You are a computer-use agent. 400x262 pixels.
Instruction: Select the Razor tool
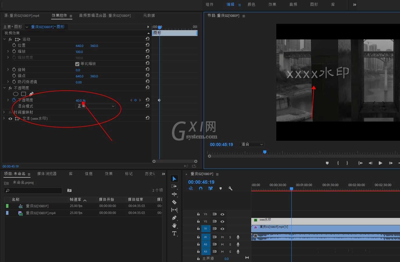point(174,202)
